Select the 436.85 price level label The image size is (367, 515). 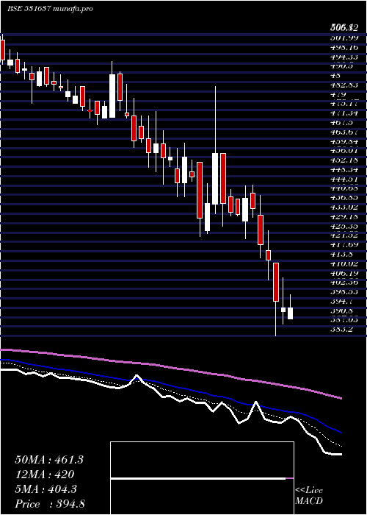[344, 198]
